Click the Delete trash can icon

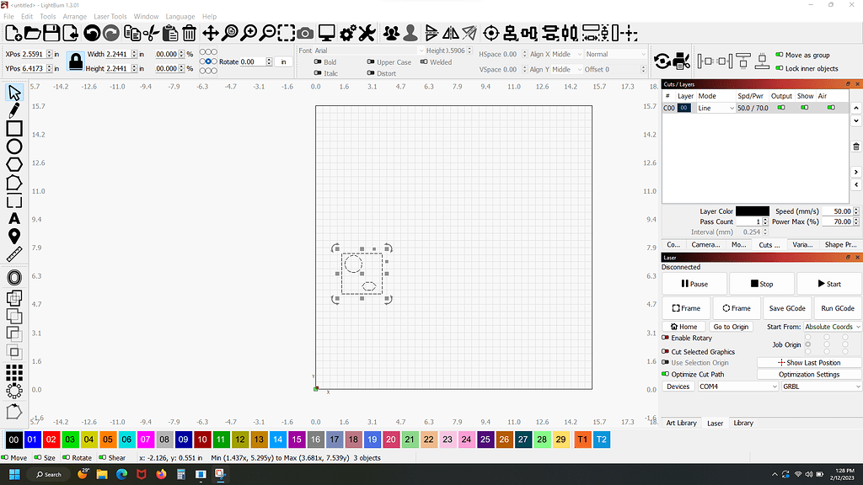click(x=189, y=33)
